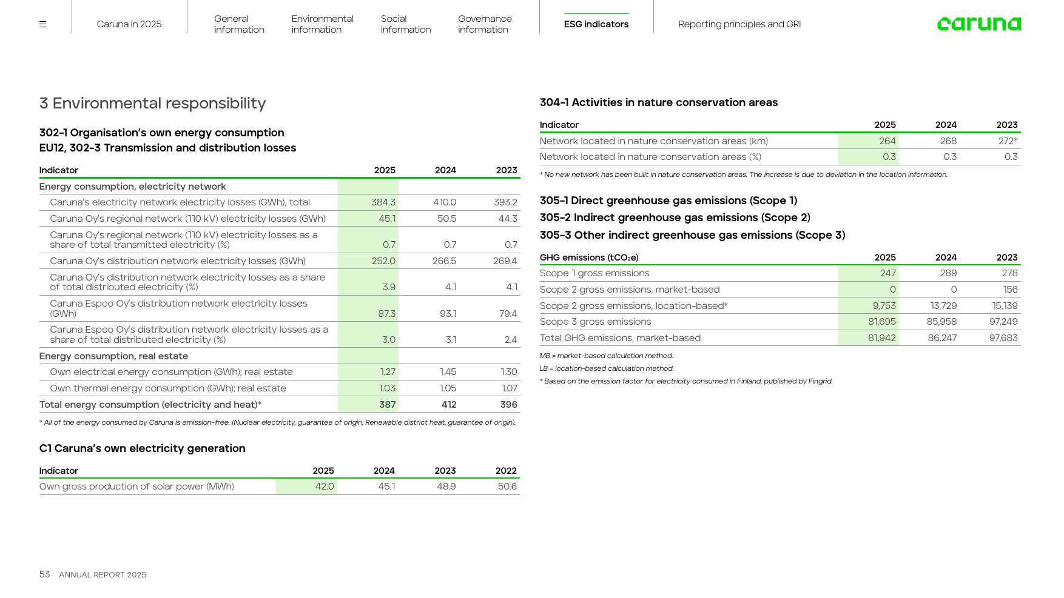Click regional network losses 45.1
This screenshot has width=1064, height=598.
tap(387, 219)
